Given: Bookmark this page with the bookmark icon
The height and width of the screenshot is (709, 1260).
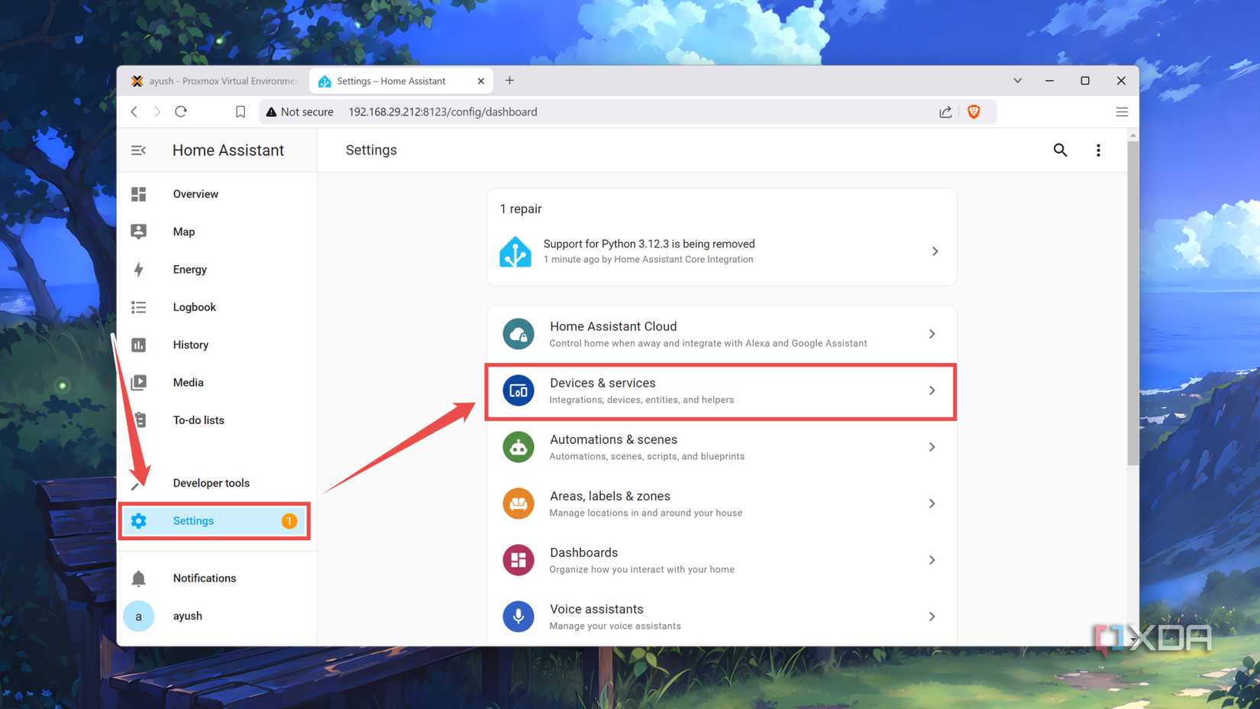Looking at the screenshot, I should pyautogui.click(x=241, y=112).
